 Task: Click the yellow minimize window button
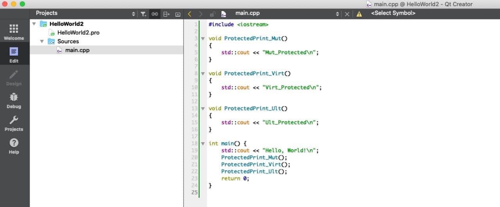click(14, 4)
